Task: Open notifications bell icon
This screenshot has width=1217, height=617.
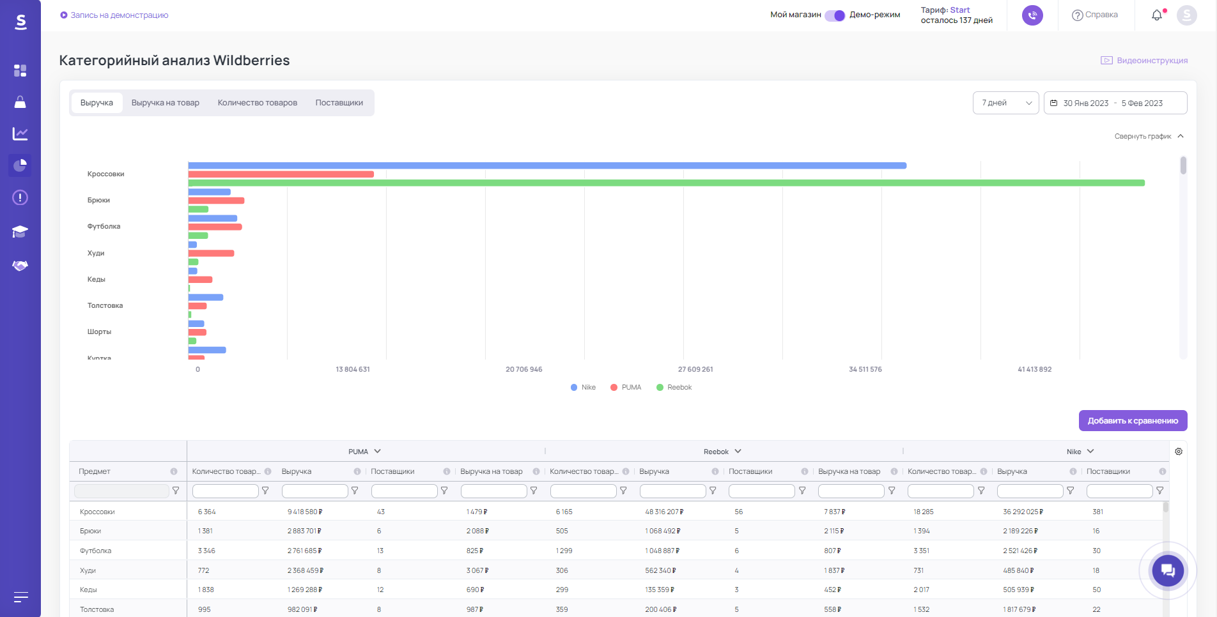Action: [x=1157, y=15]
